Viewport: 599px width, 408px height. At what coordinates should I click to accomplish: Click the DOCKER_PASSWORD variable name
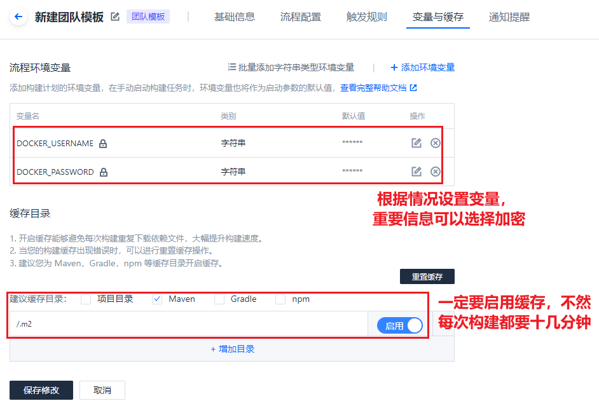pyautogui.click(x=55, y=172)
